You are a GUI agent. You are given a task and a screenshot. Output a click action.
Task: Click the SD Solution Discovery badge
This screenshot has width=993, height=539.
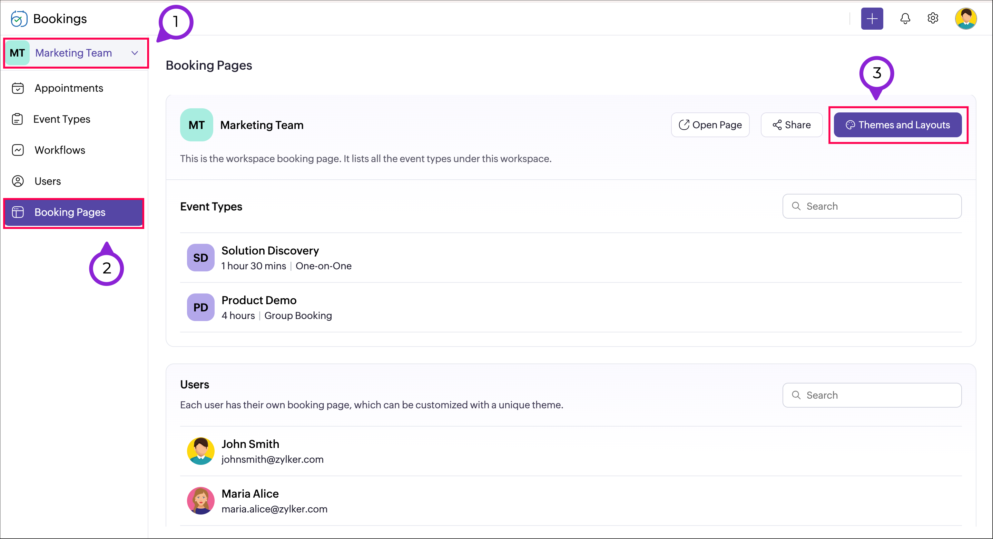click(x=200, y=257)
